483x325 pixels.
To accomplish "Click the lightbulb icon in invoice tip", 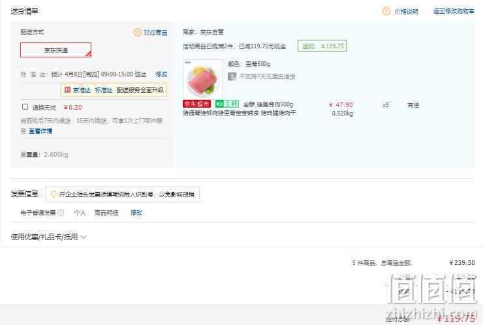I will pos(54,194).
